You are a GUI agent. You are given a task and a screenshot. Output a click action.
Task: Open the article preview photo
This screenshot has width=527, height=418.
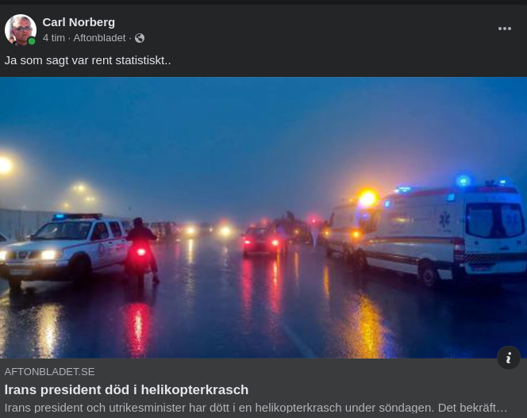[x=263, y=218]
